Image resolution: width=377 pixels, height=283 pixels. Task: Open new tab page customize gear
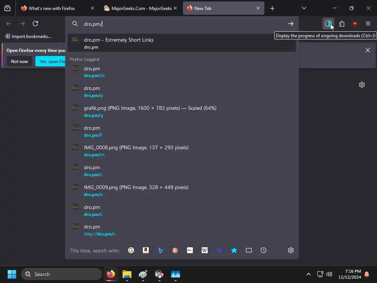(362, 85)
